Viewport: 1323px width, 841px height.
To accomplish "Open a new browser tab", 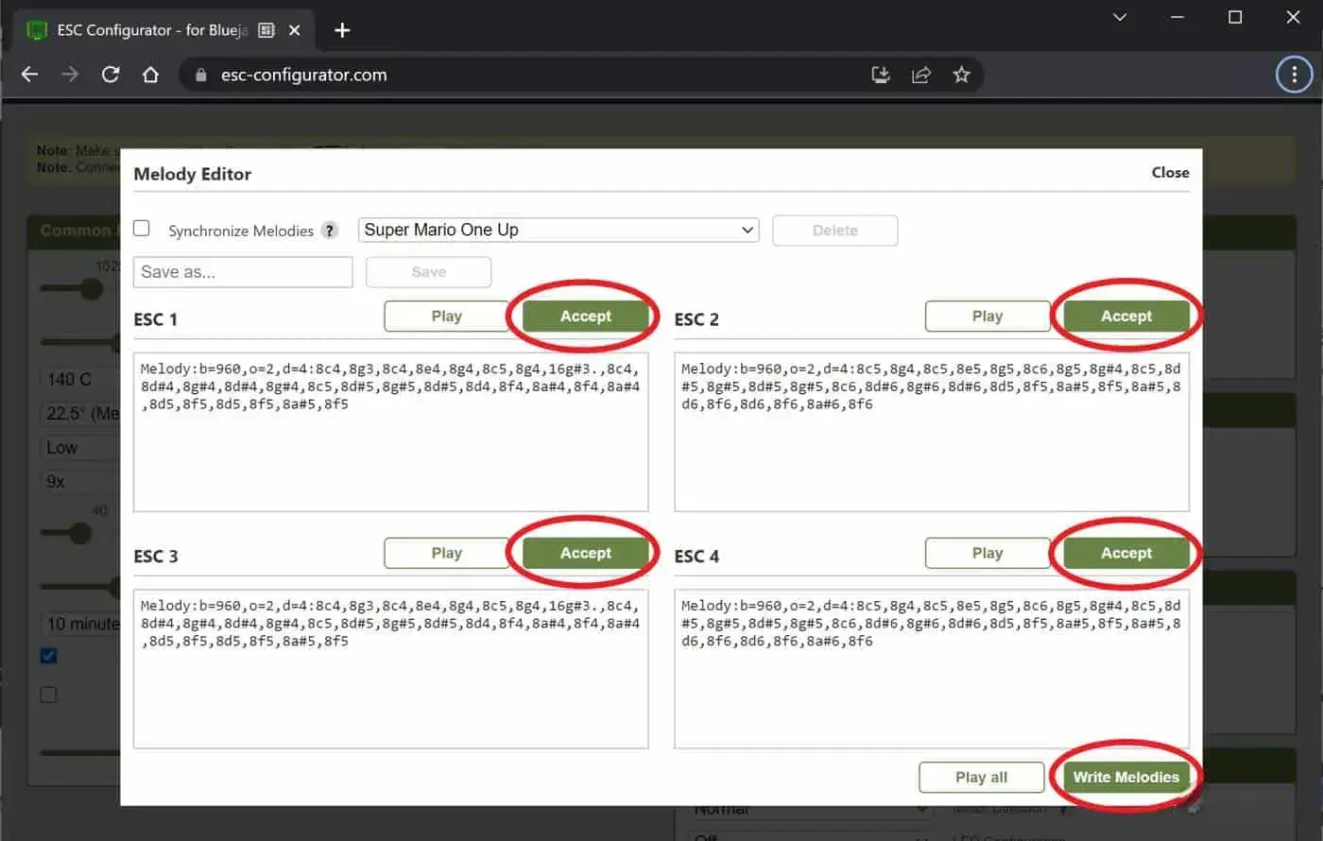I will pyautogui.click(x=341, y=30).
